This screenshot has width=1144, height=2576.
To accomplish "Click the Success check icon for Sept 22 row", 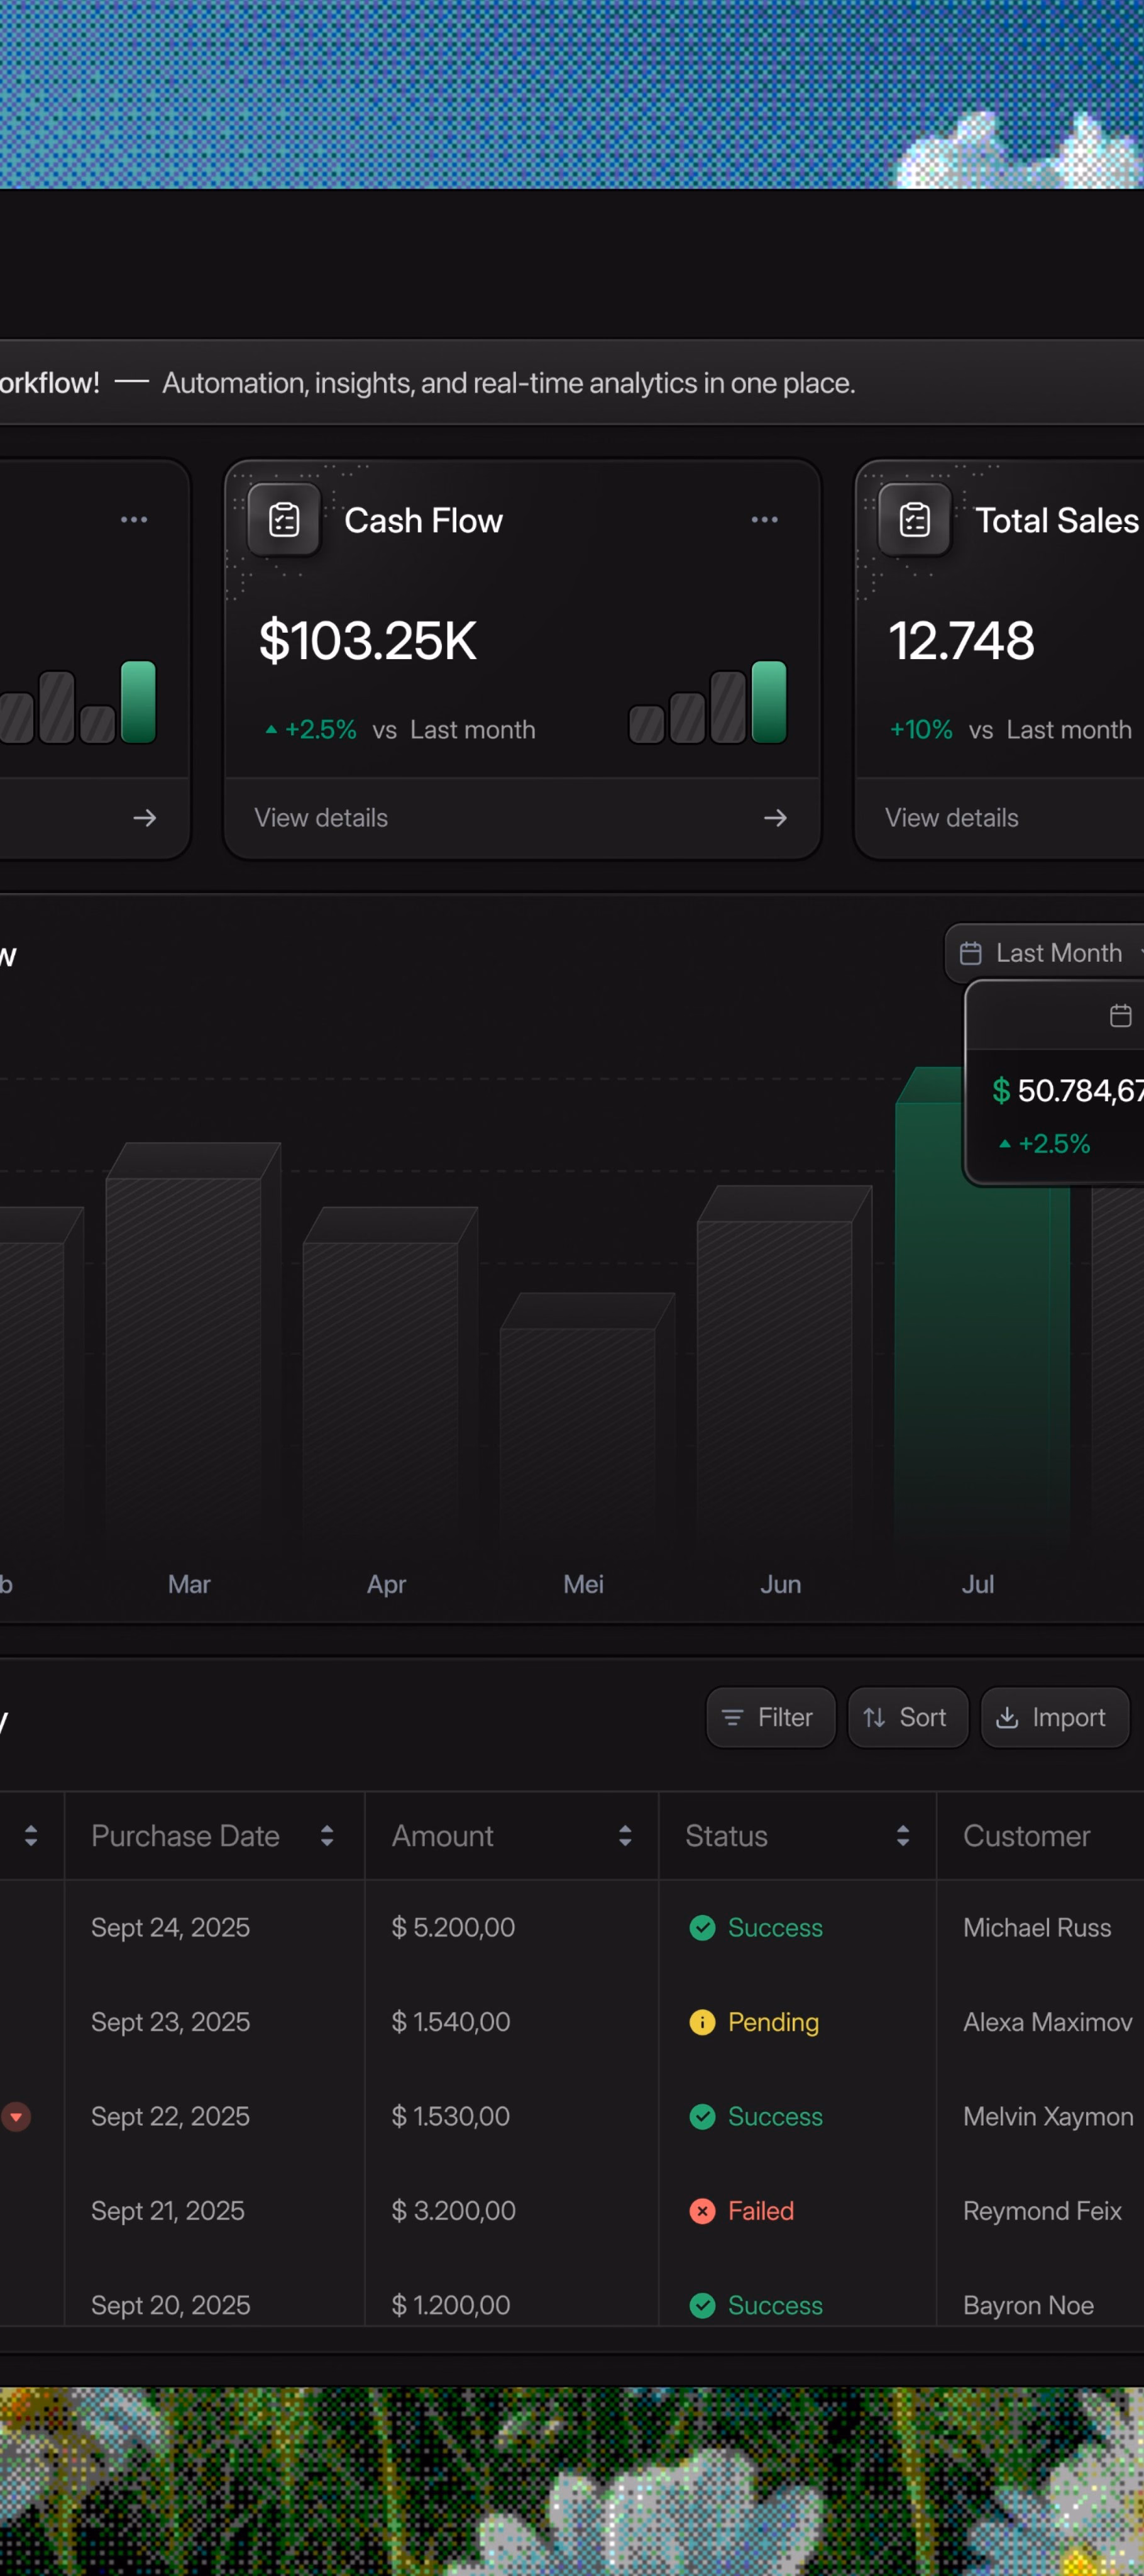I will pos(702,2116).
